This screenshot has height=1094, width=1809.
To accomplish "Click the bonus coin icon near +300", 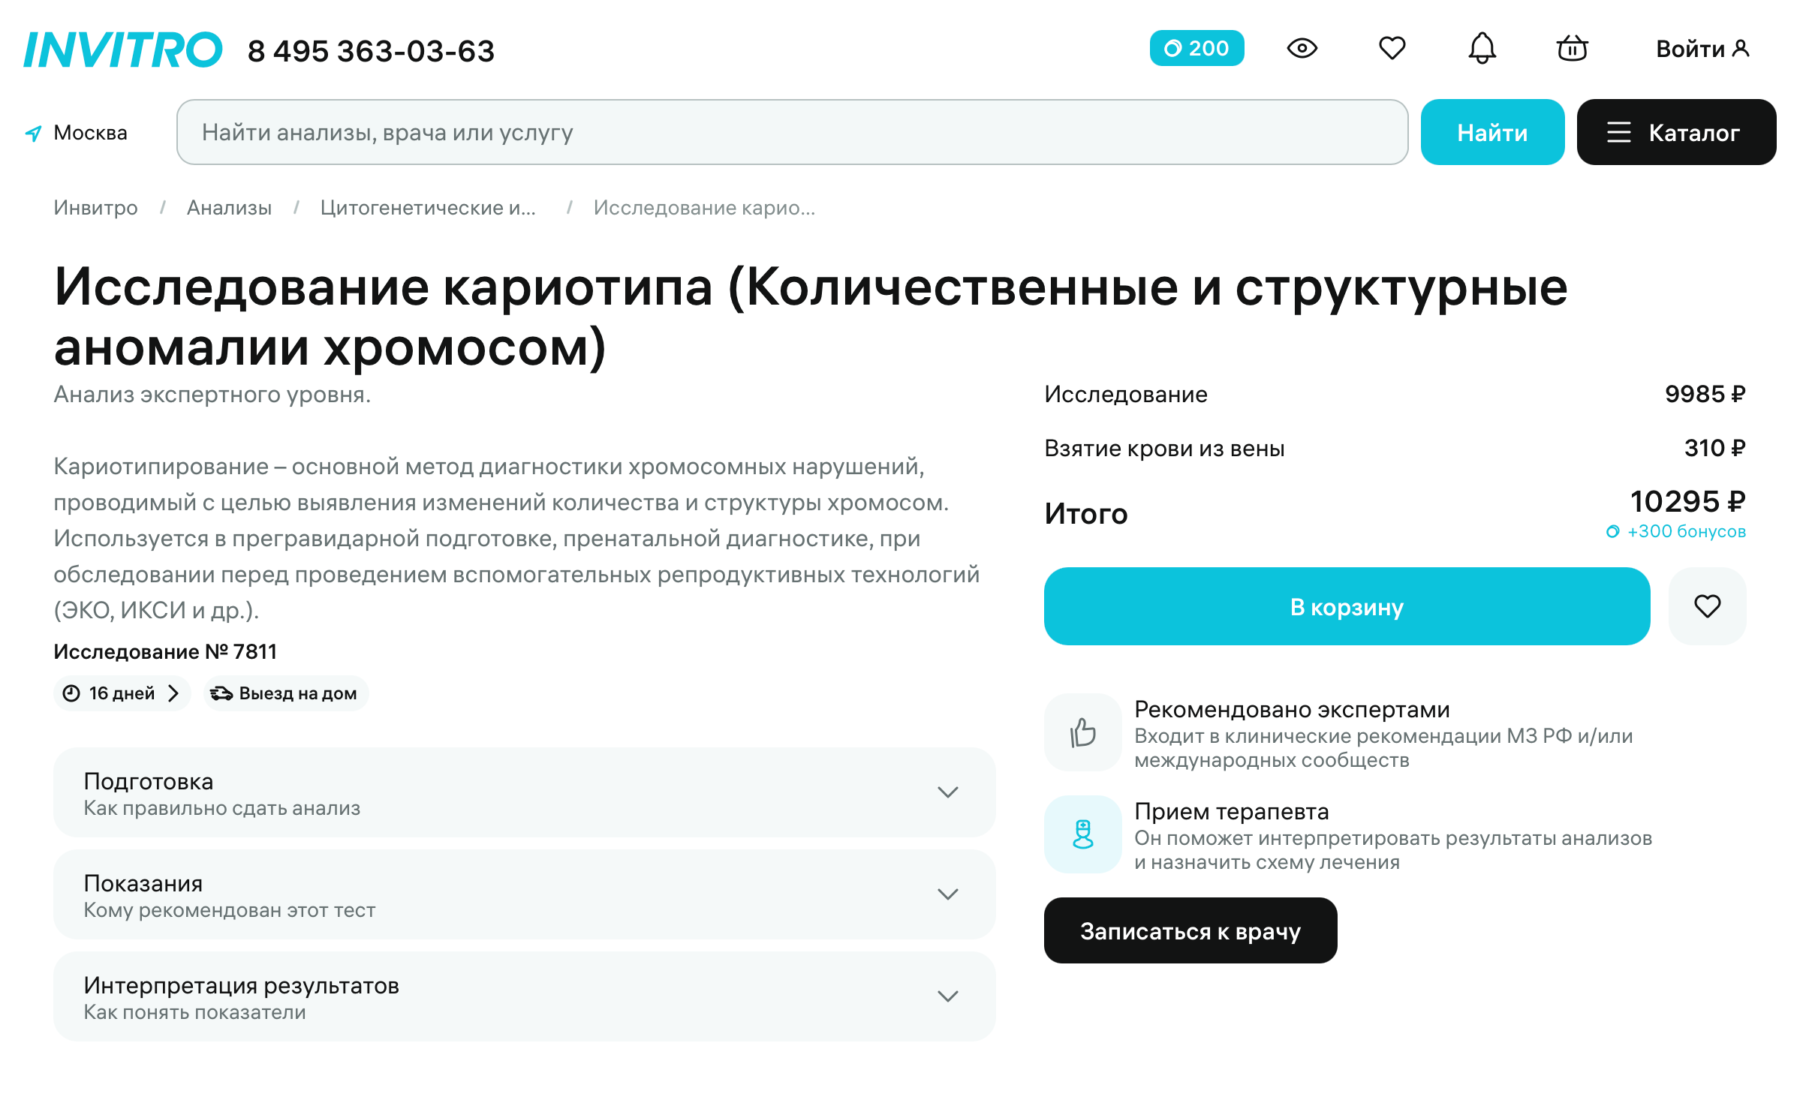I will (x=1612, y=532).
